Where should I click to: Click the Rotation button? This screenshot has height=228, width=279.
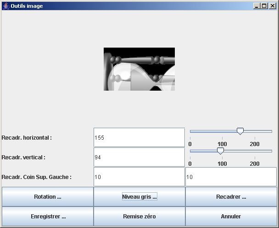pyautogui.click(x=48, y=197)
